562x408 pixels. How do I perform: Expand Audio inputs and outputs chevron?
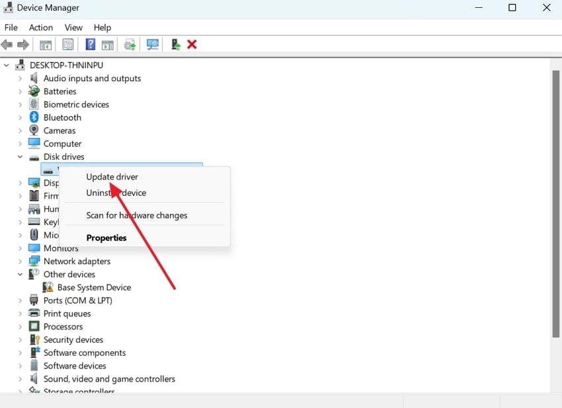tap(20, 79)
